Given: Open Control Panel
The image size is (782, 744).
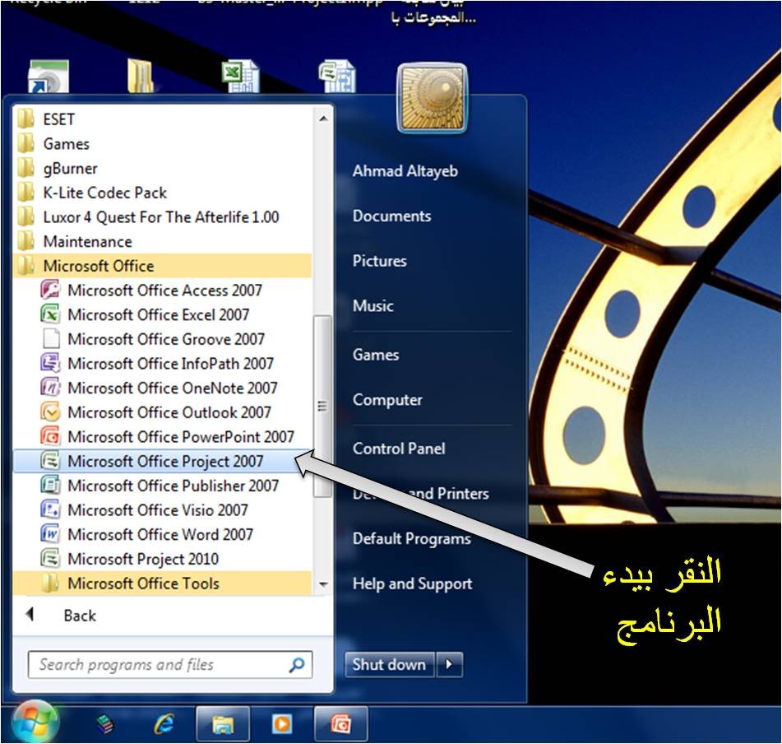Looking at the screenshot, I should 399,449.
